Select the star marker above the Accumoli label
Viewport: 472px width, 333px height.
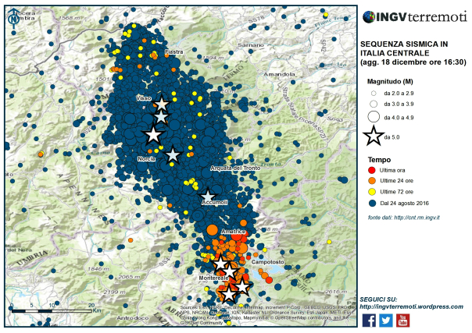point(208,195)
